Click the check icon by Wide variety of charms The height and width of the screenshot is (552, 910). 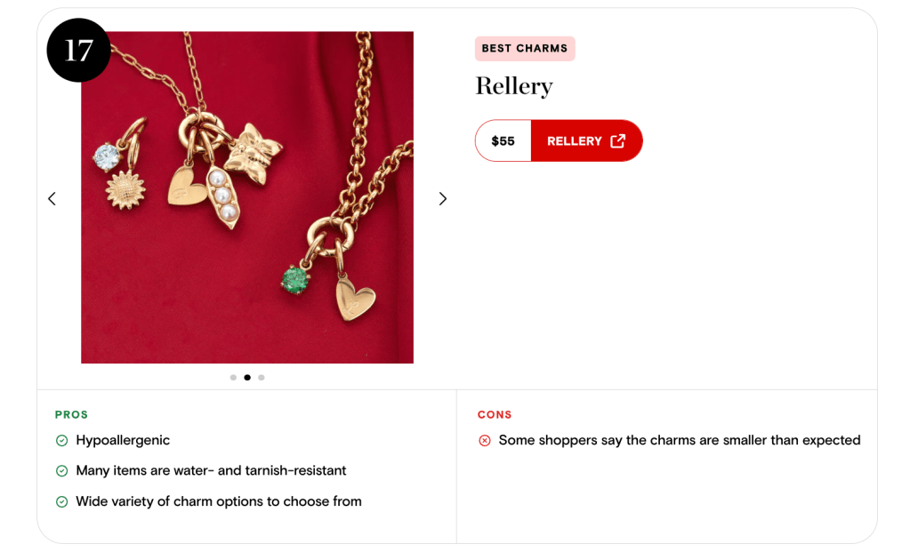(x=62, y=502)
